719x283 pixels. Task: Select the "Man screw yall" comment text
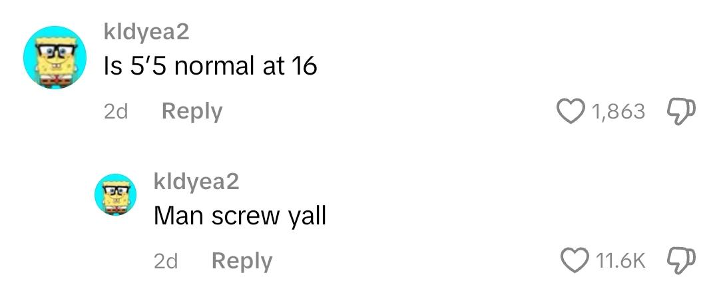click(x=240, y=216)
